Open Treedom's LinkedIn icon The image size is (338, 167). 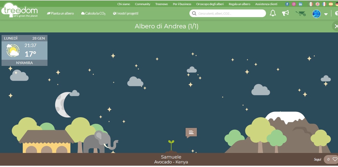tap(300, 4)
